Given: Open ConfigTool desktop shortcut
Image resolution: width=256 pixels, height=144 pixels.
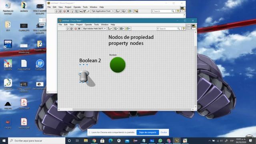Looking at the screenshot, I should [40, 65].
